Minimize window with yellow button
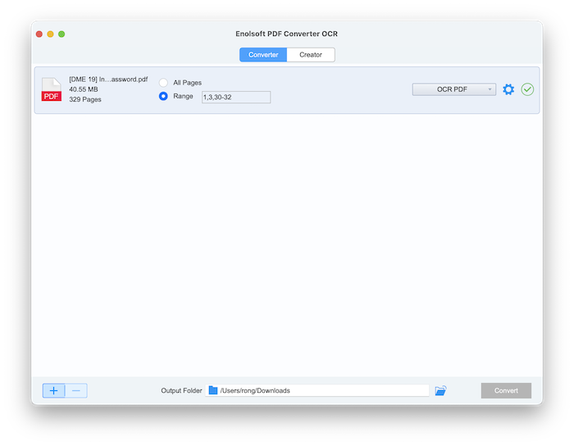Image resolution: width=574 pixels, height=446 pixels. point(51,34)
